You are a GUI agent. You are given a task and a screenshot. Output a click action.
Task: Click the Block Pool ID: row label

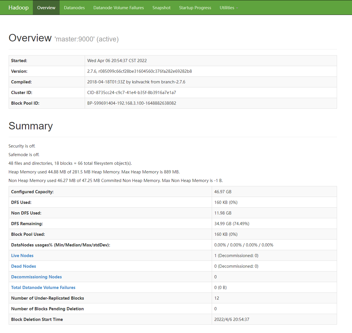pos(25,103)
